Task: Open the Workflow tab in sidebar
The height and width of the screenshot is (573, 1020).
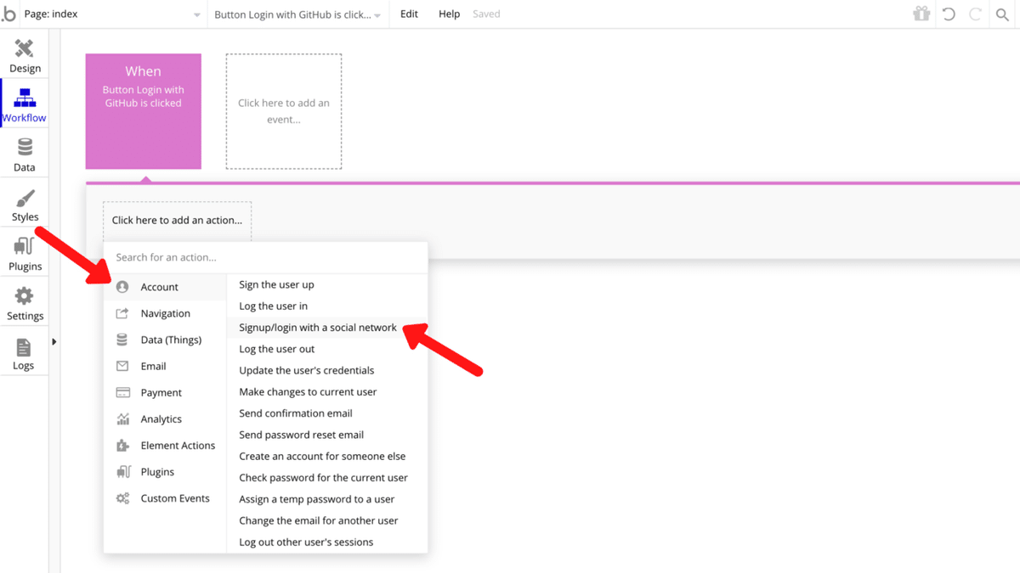Action: [25, 104]
